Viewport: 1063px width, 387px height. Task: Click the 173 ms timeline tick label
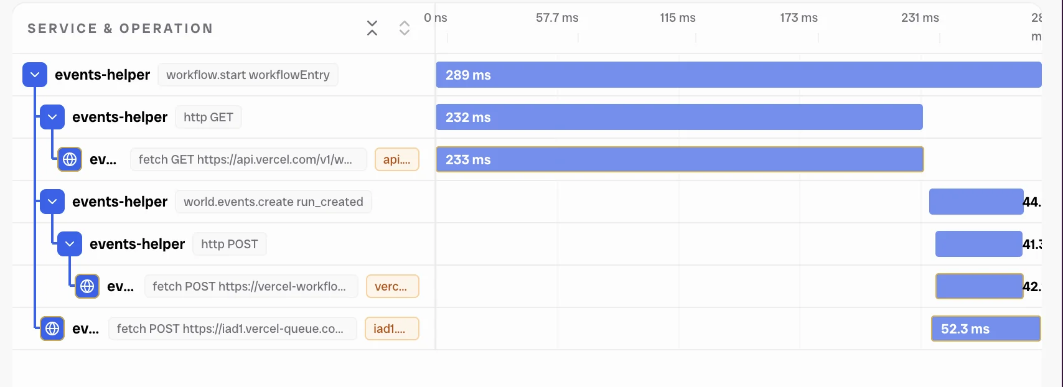[x=799, y=18]
